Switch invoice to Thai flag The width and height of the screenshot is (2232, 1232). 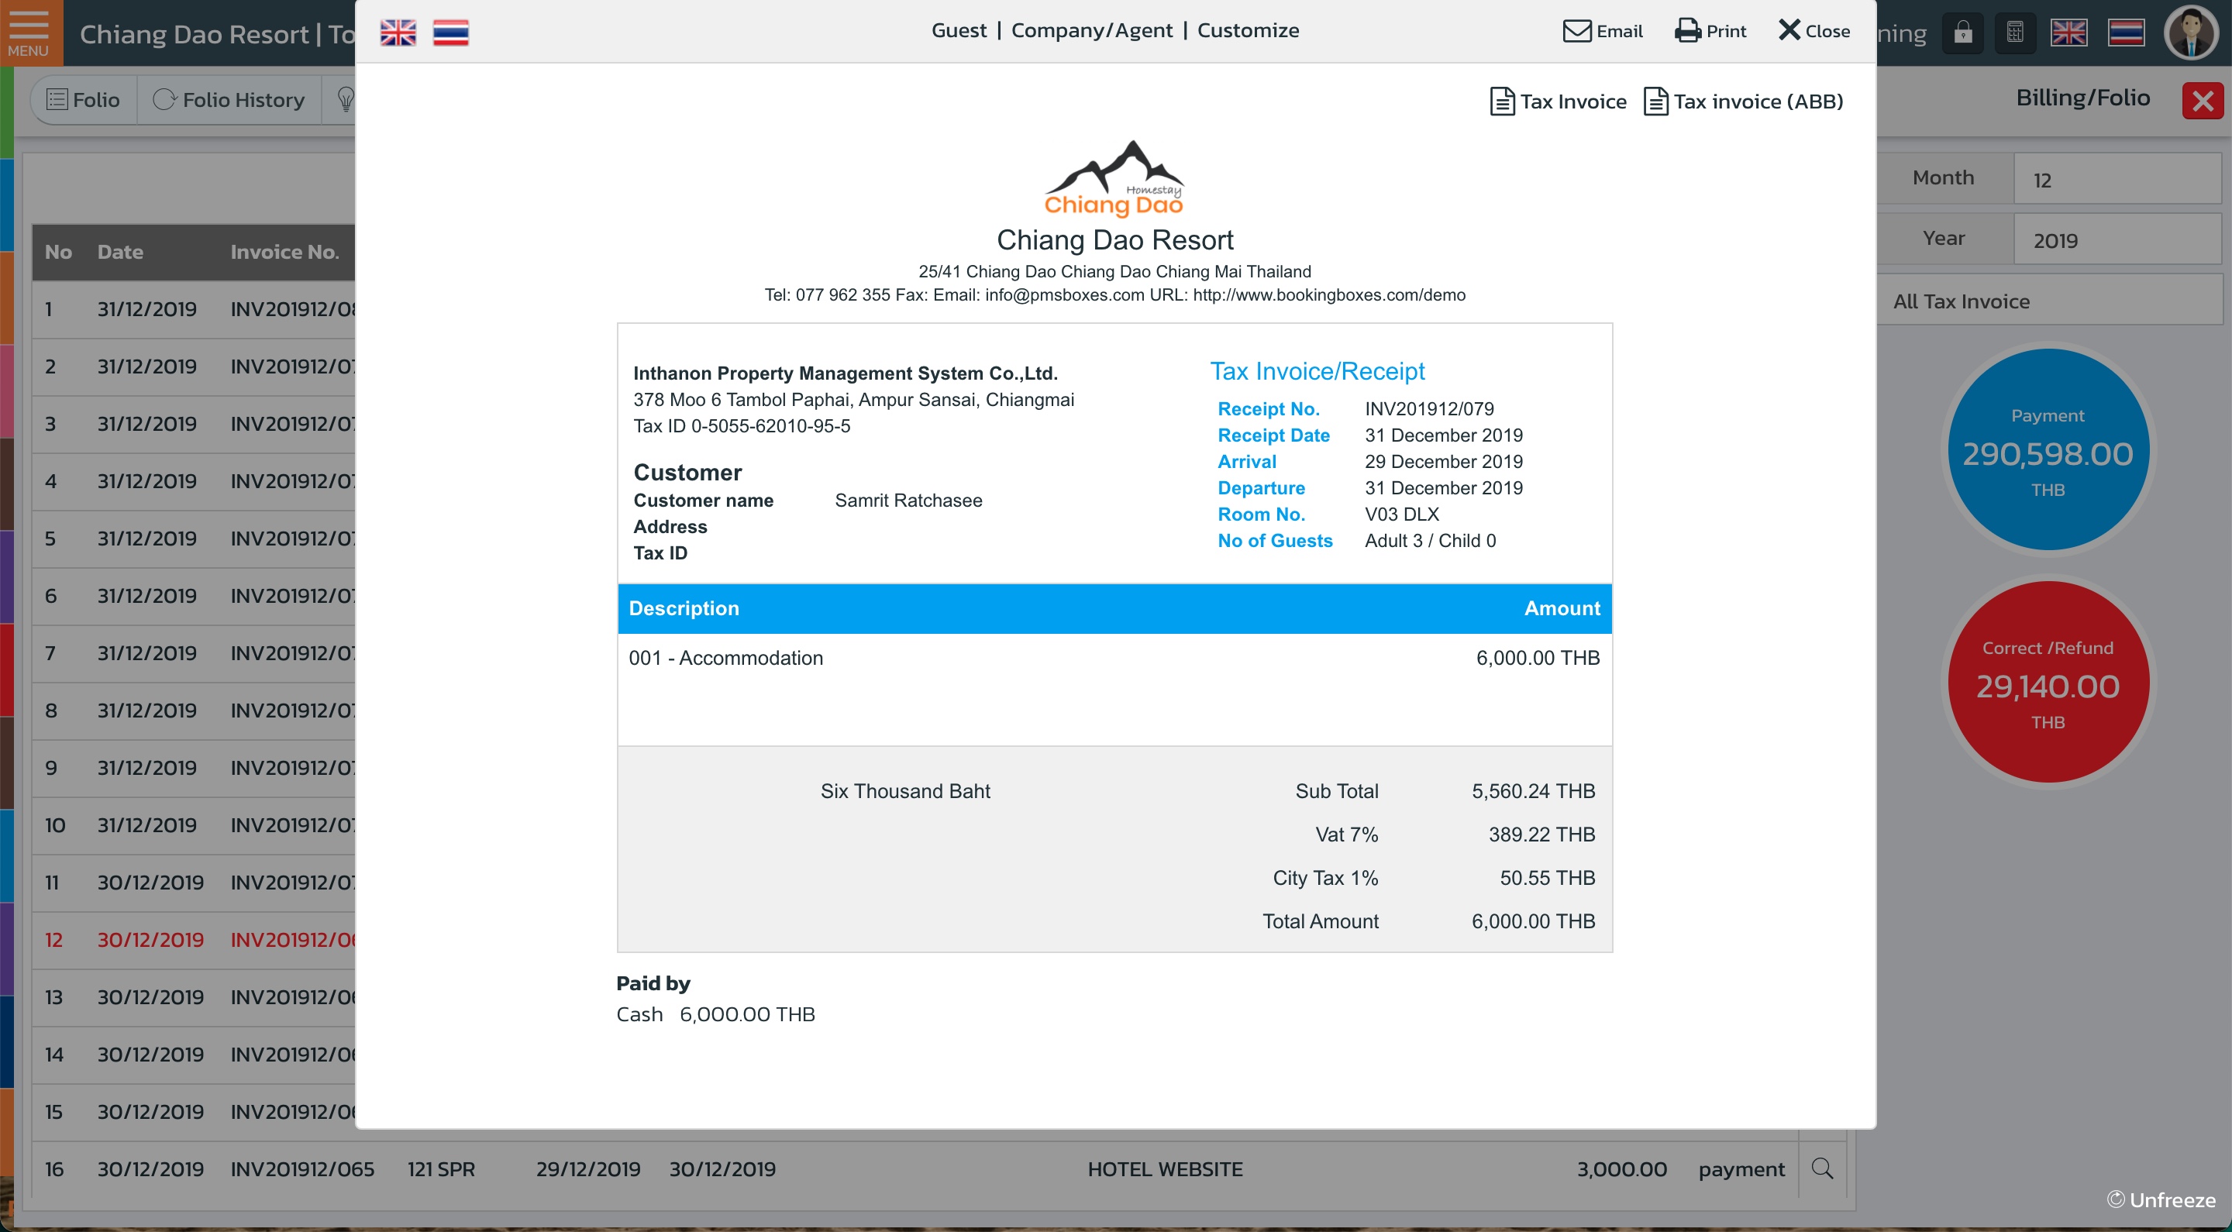(450, 32)
